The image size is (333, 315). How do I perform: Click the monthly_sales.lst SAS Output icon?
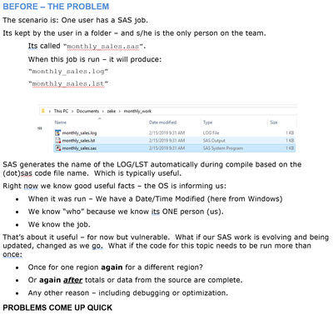57,140
